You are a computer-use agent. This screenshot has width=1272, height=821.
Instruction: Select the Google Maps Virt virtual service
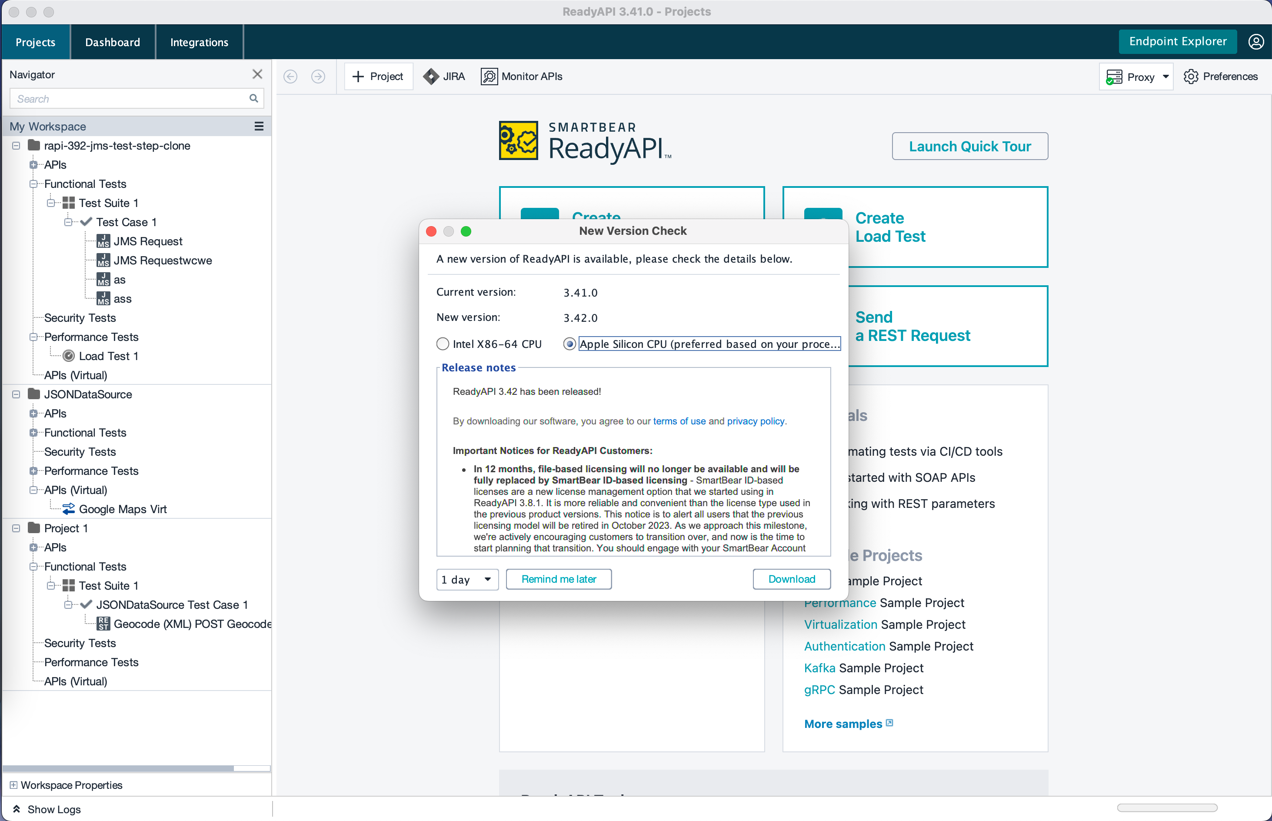point(122,509)
